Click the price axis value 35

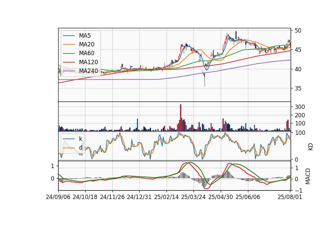(x=298, y=88)
